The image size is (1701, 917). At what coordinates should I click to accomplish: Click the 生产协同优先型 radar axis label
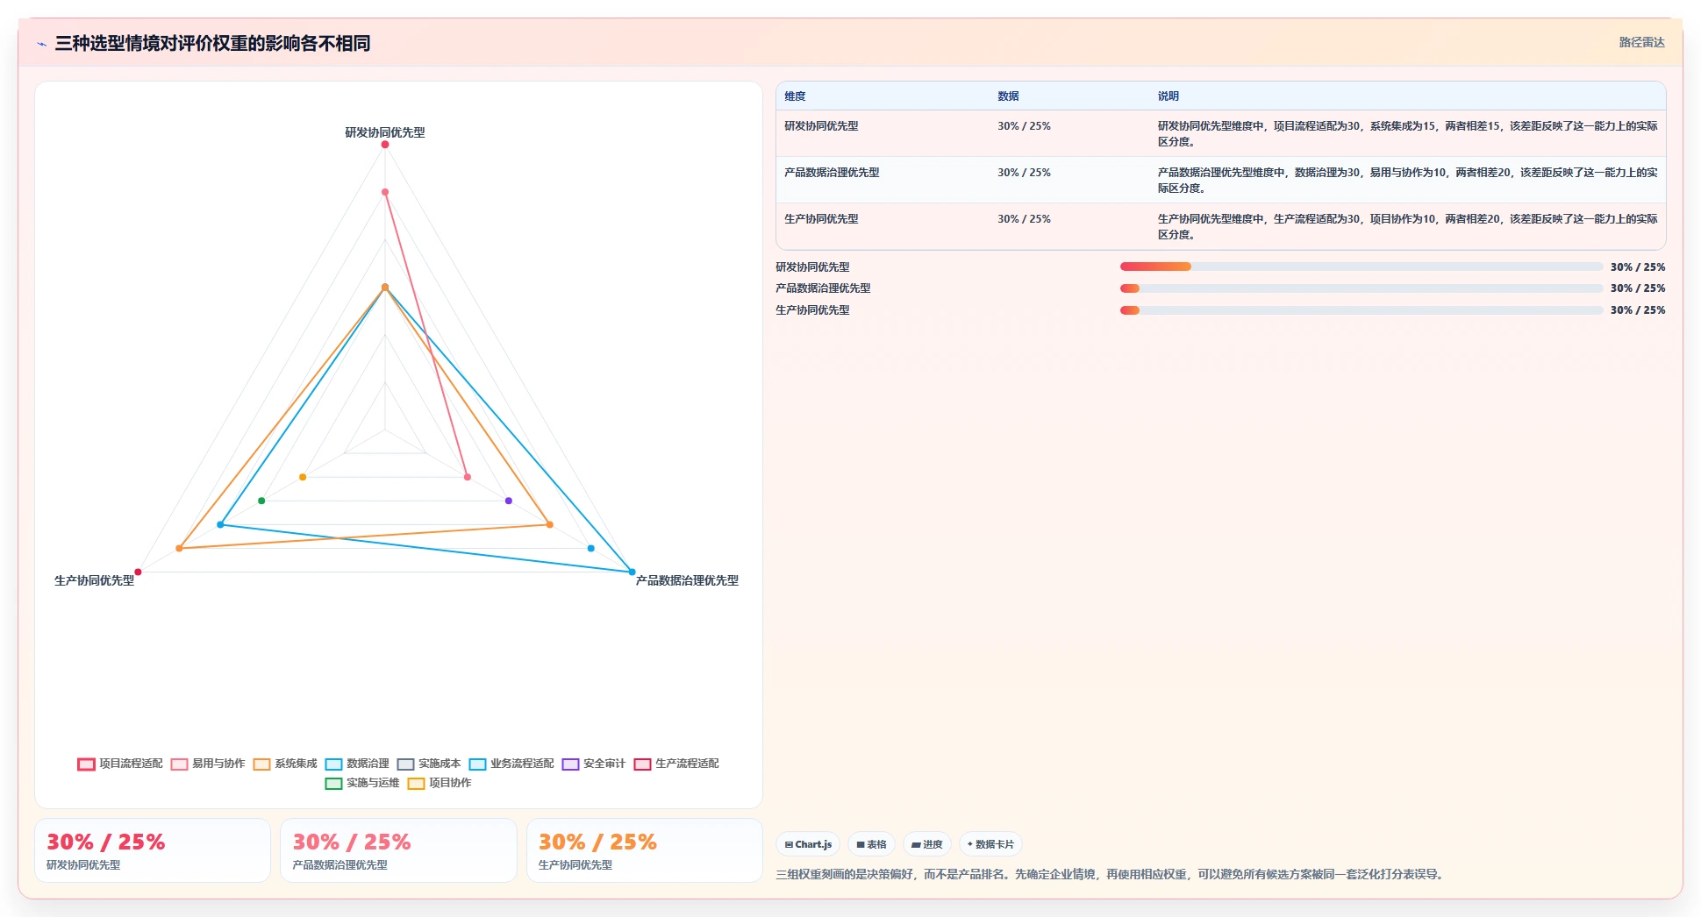(x=94, y=580)
